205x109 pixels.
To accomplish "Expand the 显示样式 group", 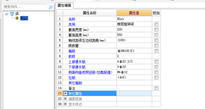I will point(65,104).
